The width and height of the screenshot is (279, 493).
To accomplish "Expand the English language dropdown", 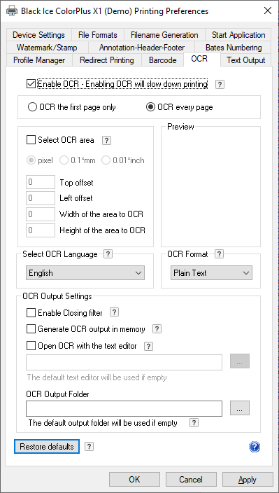I will tap(85, 273).
